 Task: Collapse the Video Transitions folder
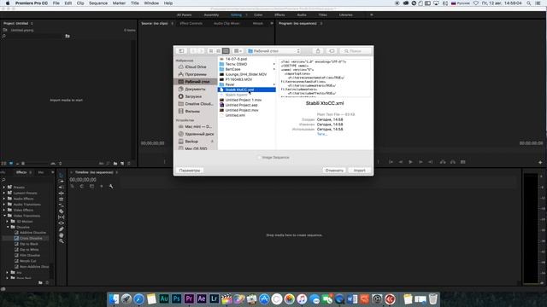tap(4, 216)
